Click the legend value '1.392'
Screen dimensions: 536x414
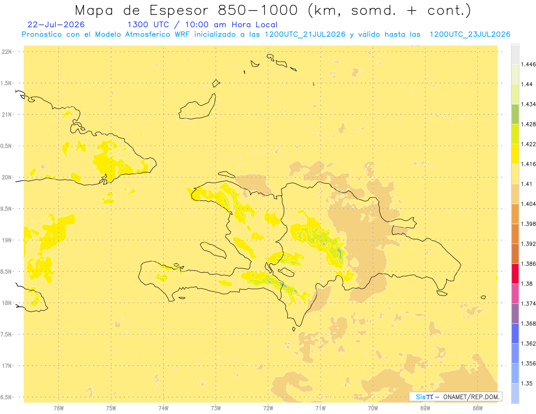coord(529,244)
